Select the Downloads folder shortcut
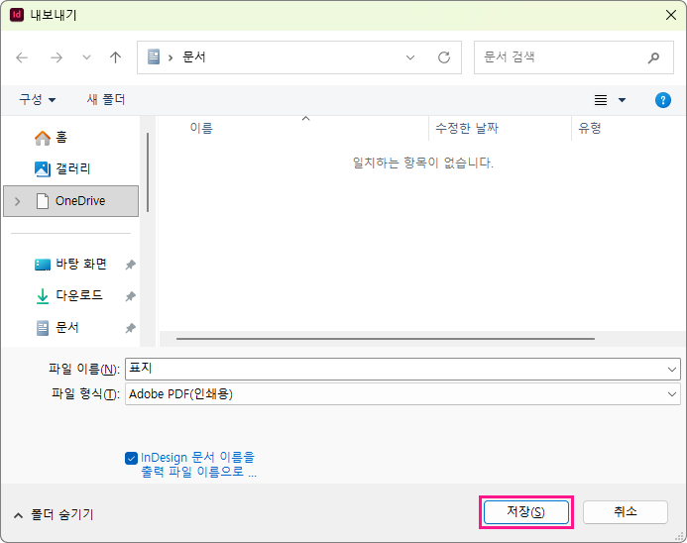The height and width of the screenshot is (543, 687). (x=78, y=296)
